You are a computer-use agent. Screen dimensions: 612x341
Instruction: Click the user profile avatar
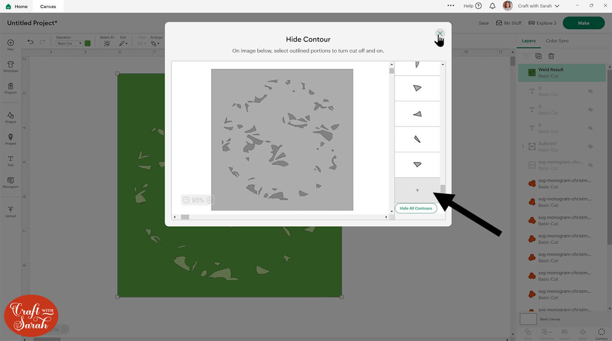(508, 6)
